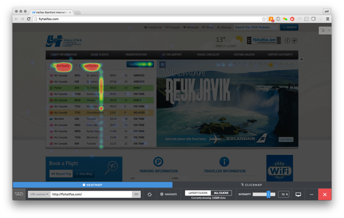Click the magnifier plane icon in Book a Flight

pyautogui.click(x=112, y=168)
